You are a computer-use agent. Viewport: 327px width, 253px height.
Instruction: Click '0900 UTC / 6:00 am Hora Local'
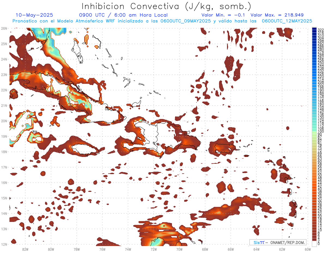tap(123, 15)
